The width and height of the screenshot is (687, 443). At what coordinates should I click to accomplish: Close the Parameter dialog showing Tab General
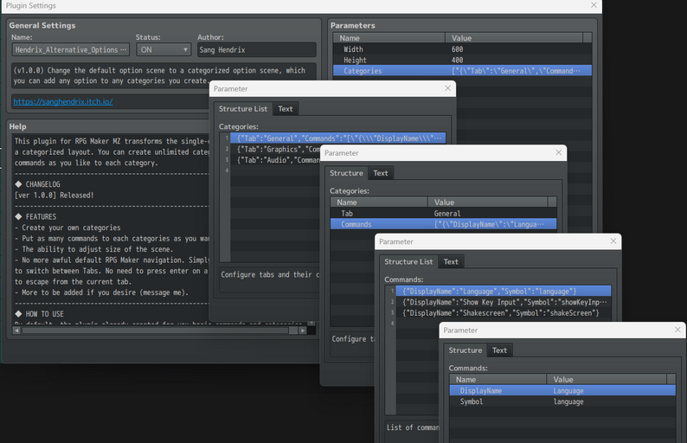(559, 152)
